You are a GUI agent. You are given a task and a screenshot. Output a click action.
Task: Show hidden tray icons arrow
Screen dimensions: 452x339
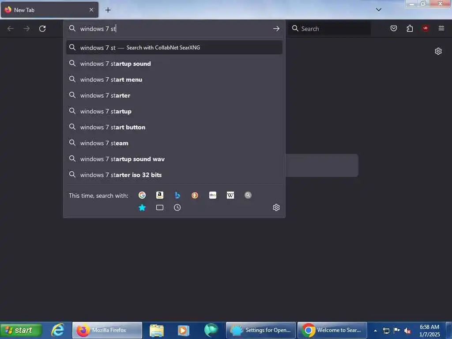tap(375, 331)
